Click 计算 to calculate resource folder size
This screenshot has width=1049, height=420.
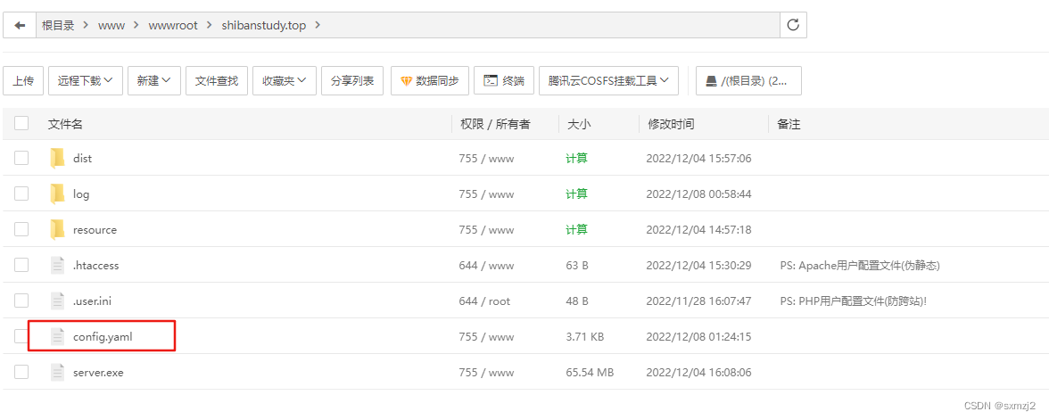point(576,229)
